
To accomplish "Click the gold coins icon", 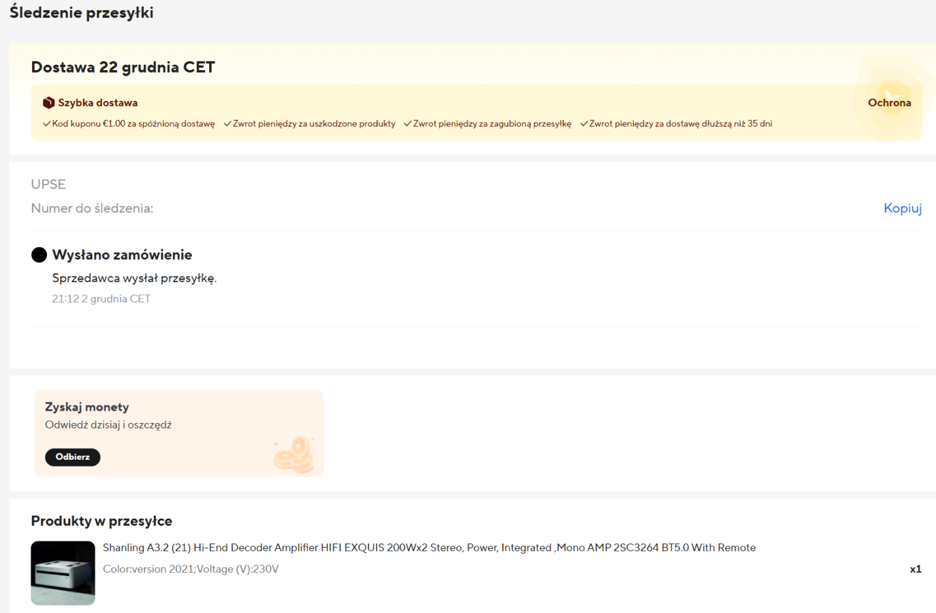I will point(294,454).
